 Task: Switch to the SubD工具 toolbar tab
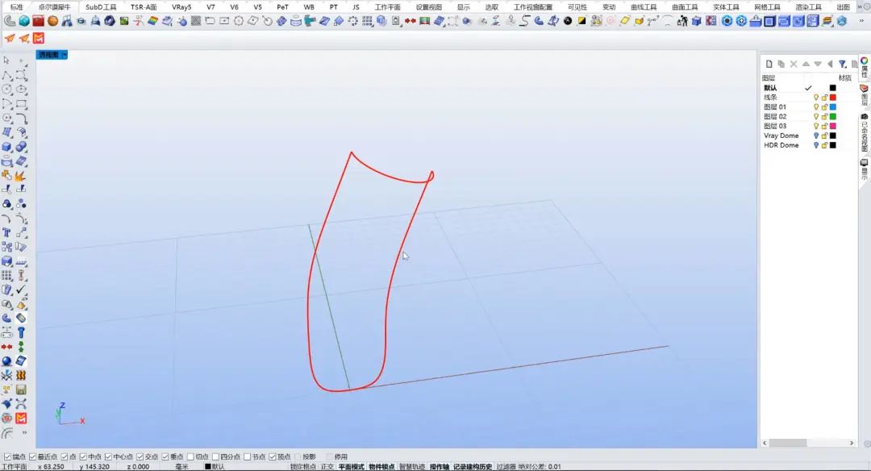point(102,6)
